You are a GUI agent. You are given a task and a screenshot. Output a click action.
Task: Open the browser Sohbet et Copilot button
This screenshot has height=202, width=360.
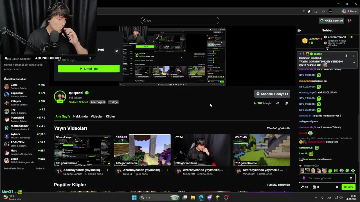pyautogui.click(x=350, y=11)
